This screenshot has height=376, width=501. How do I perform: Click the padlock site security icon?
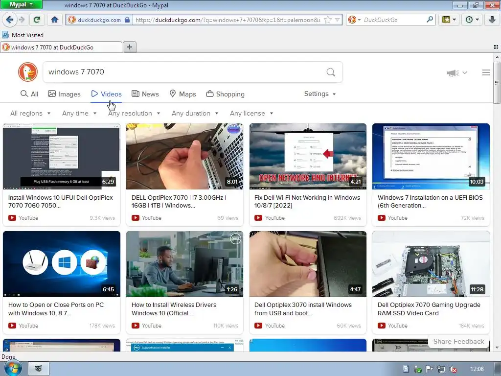(127, 20)
